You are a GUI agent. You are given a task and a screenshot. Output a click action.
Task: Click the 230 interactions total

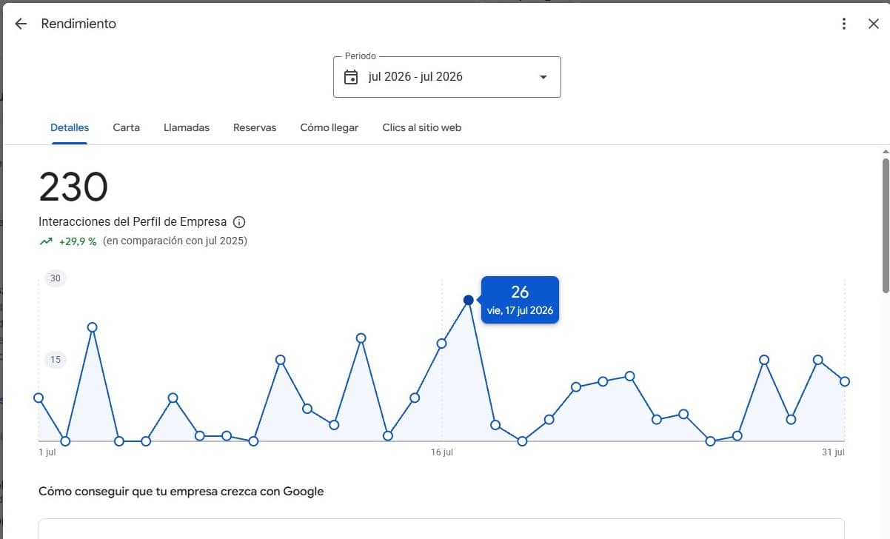73,187
